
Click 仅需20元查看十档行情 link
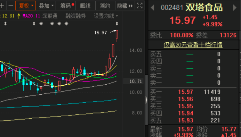[x=193, y=45]
